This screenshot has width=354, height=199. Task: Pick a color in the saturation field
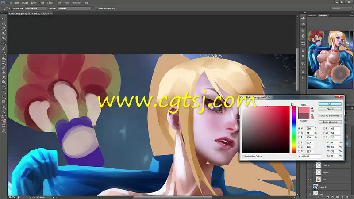(x=266, y=130)
